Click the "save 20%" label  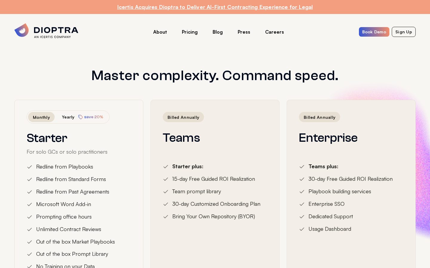click(x=94, y=117)
